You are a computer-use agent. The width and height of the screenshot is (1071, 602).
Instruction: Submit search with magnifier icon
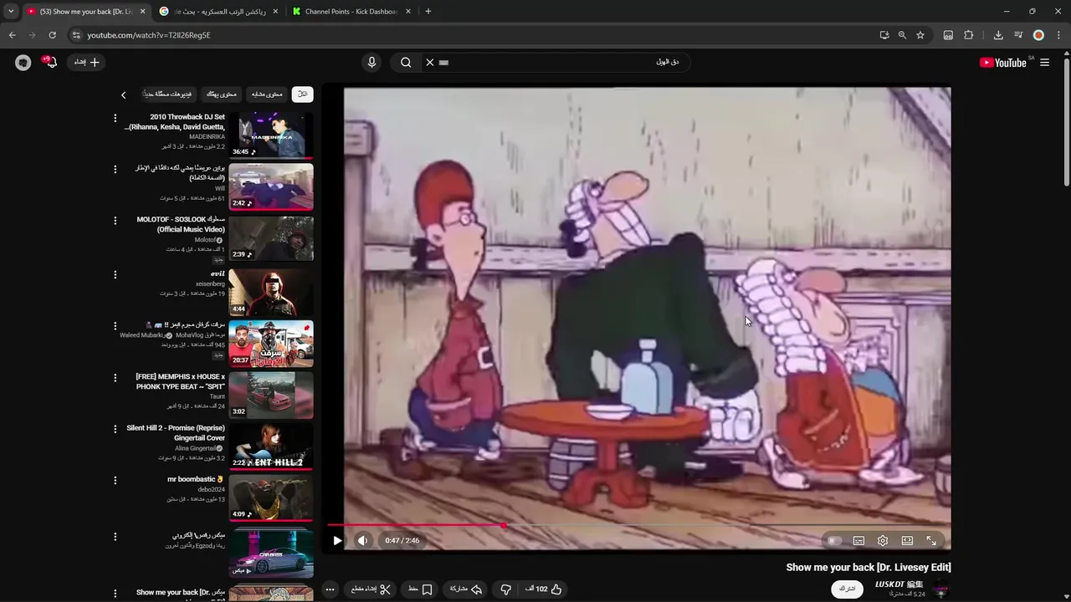[406, 62]
